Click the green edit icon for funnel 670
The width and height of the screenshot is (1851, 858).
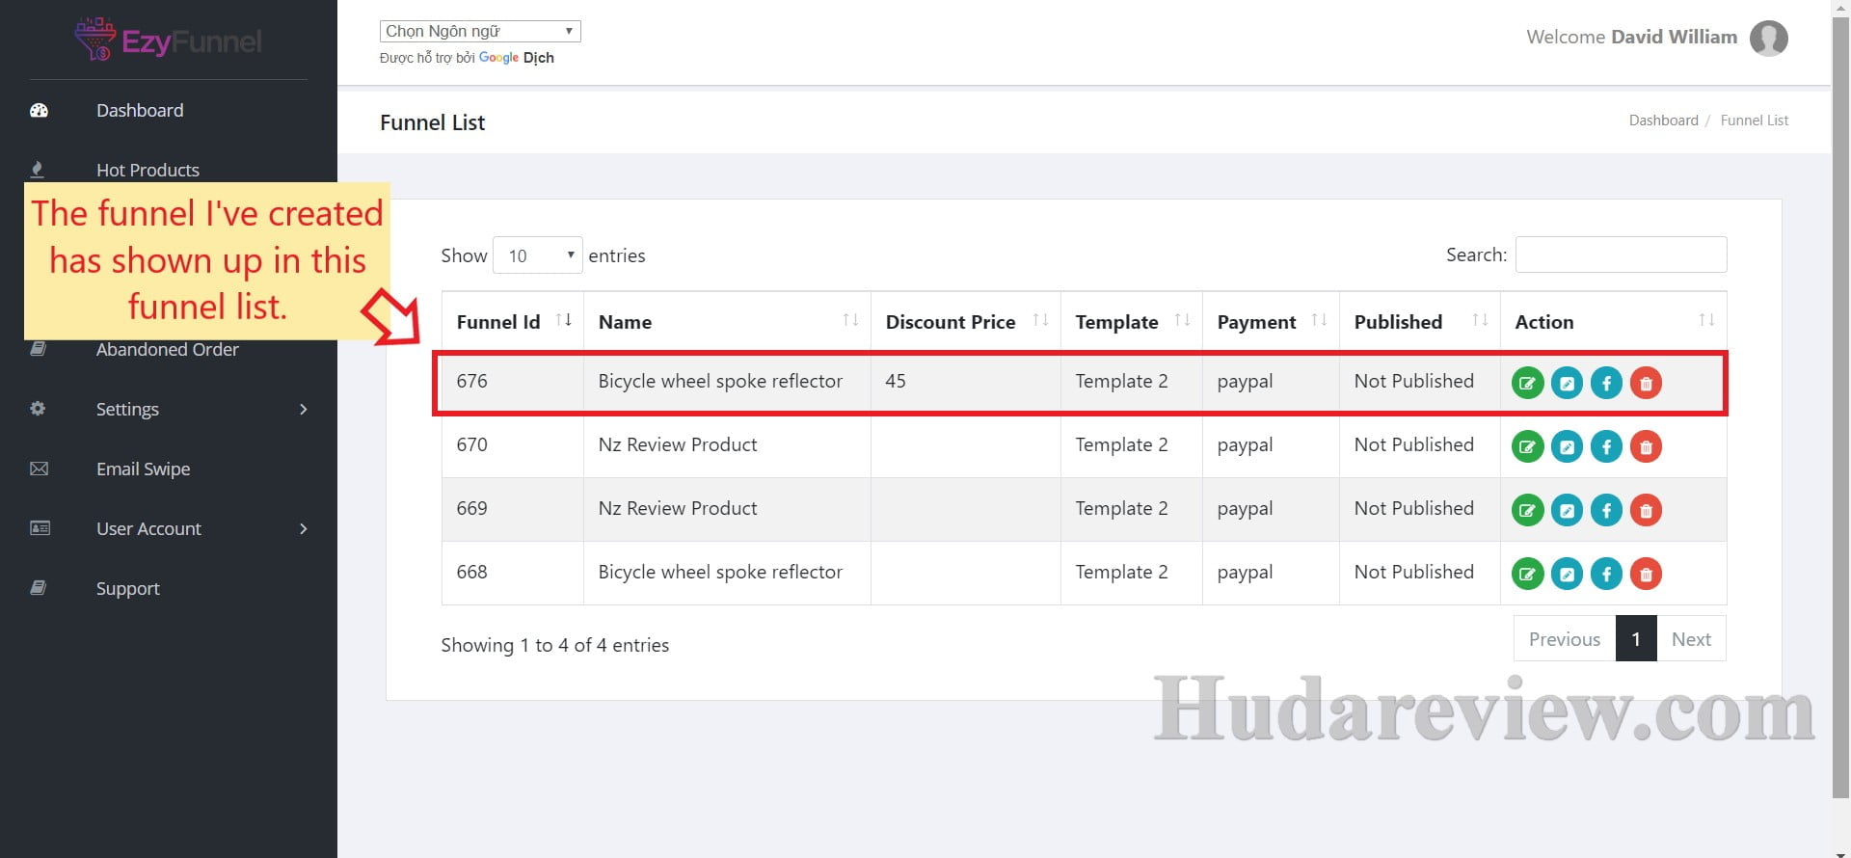[x=1527, y=446]
